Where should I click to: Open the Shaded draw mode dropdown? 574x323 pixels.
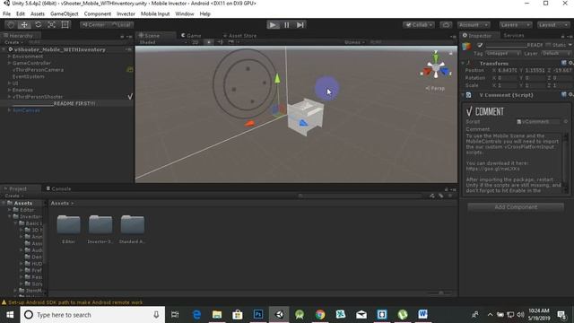pos(162,42)
